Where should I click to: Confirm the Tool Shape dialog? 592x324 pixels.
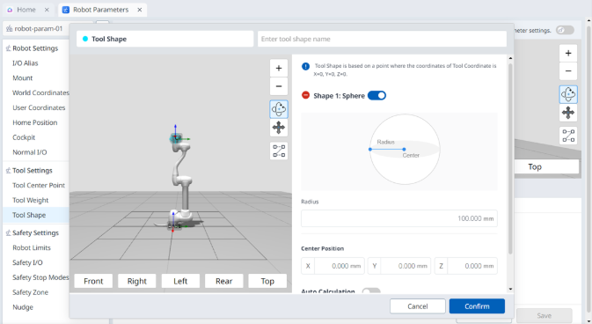[477, 306]
